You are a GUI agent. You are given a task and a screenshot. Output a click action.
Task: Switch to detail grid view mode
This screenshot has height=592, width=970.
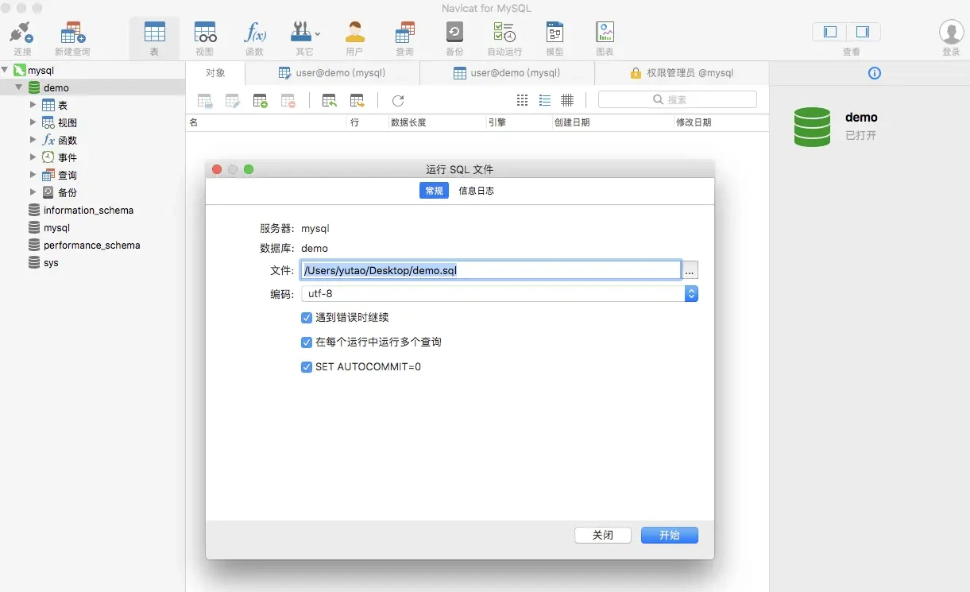[567, 100]
